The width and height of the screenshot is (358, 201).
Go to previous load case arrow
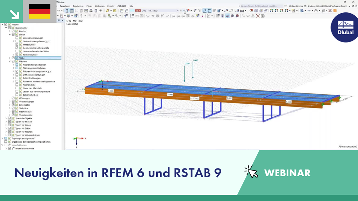click(181, 10)
